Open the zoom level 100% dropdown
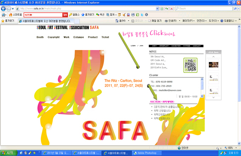241x156 pixels. (231, 148)
